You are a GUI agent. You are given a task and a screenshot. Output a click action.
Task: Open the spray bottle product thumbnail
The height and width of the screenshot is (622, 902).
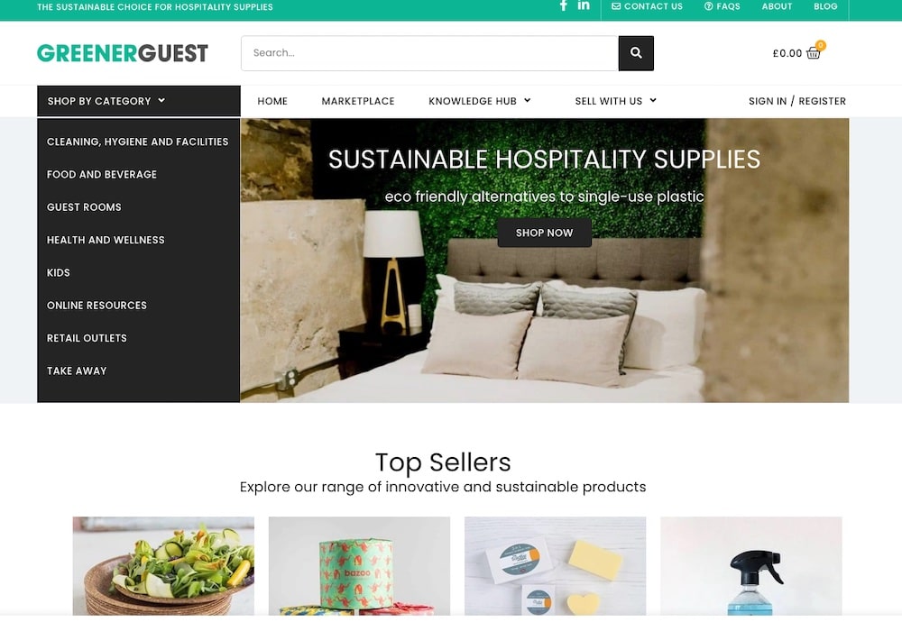point(750,566)
